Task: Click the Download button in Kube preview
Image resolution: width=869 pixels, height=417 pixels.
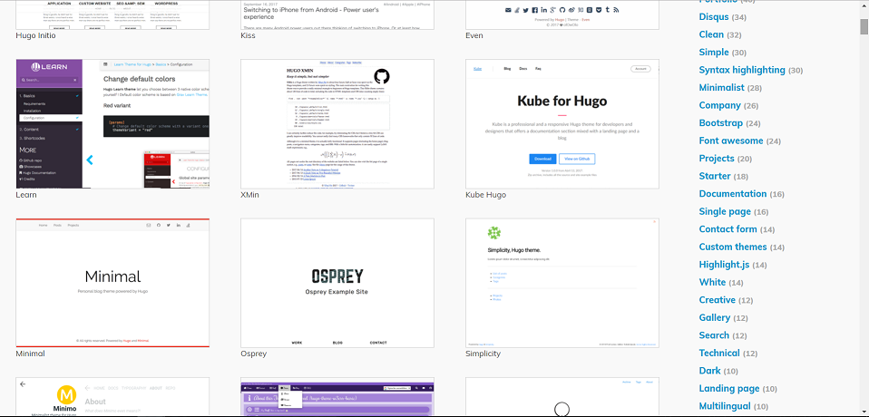Action: (x=542, y=159)
